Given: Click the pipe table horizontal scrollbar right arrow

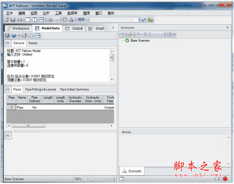Looking at the screenshot, I should pyautogui.click(x=111, y=126).
